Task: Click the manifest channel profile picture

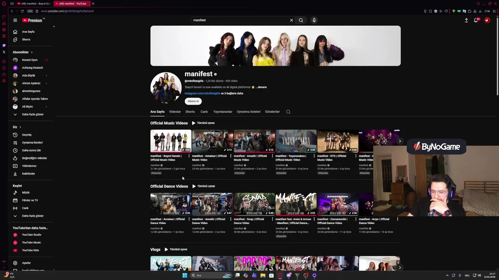Action: pos(166,87)
